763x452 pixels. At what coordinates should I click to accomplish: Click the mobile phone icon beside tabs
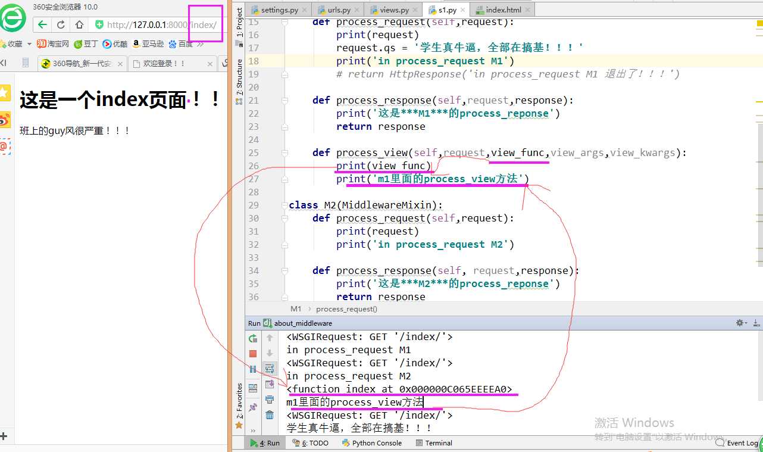point(26,63)
